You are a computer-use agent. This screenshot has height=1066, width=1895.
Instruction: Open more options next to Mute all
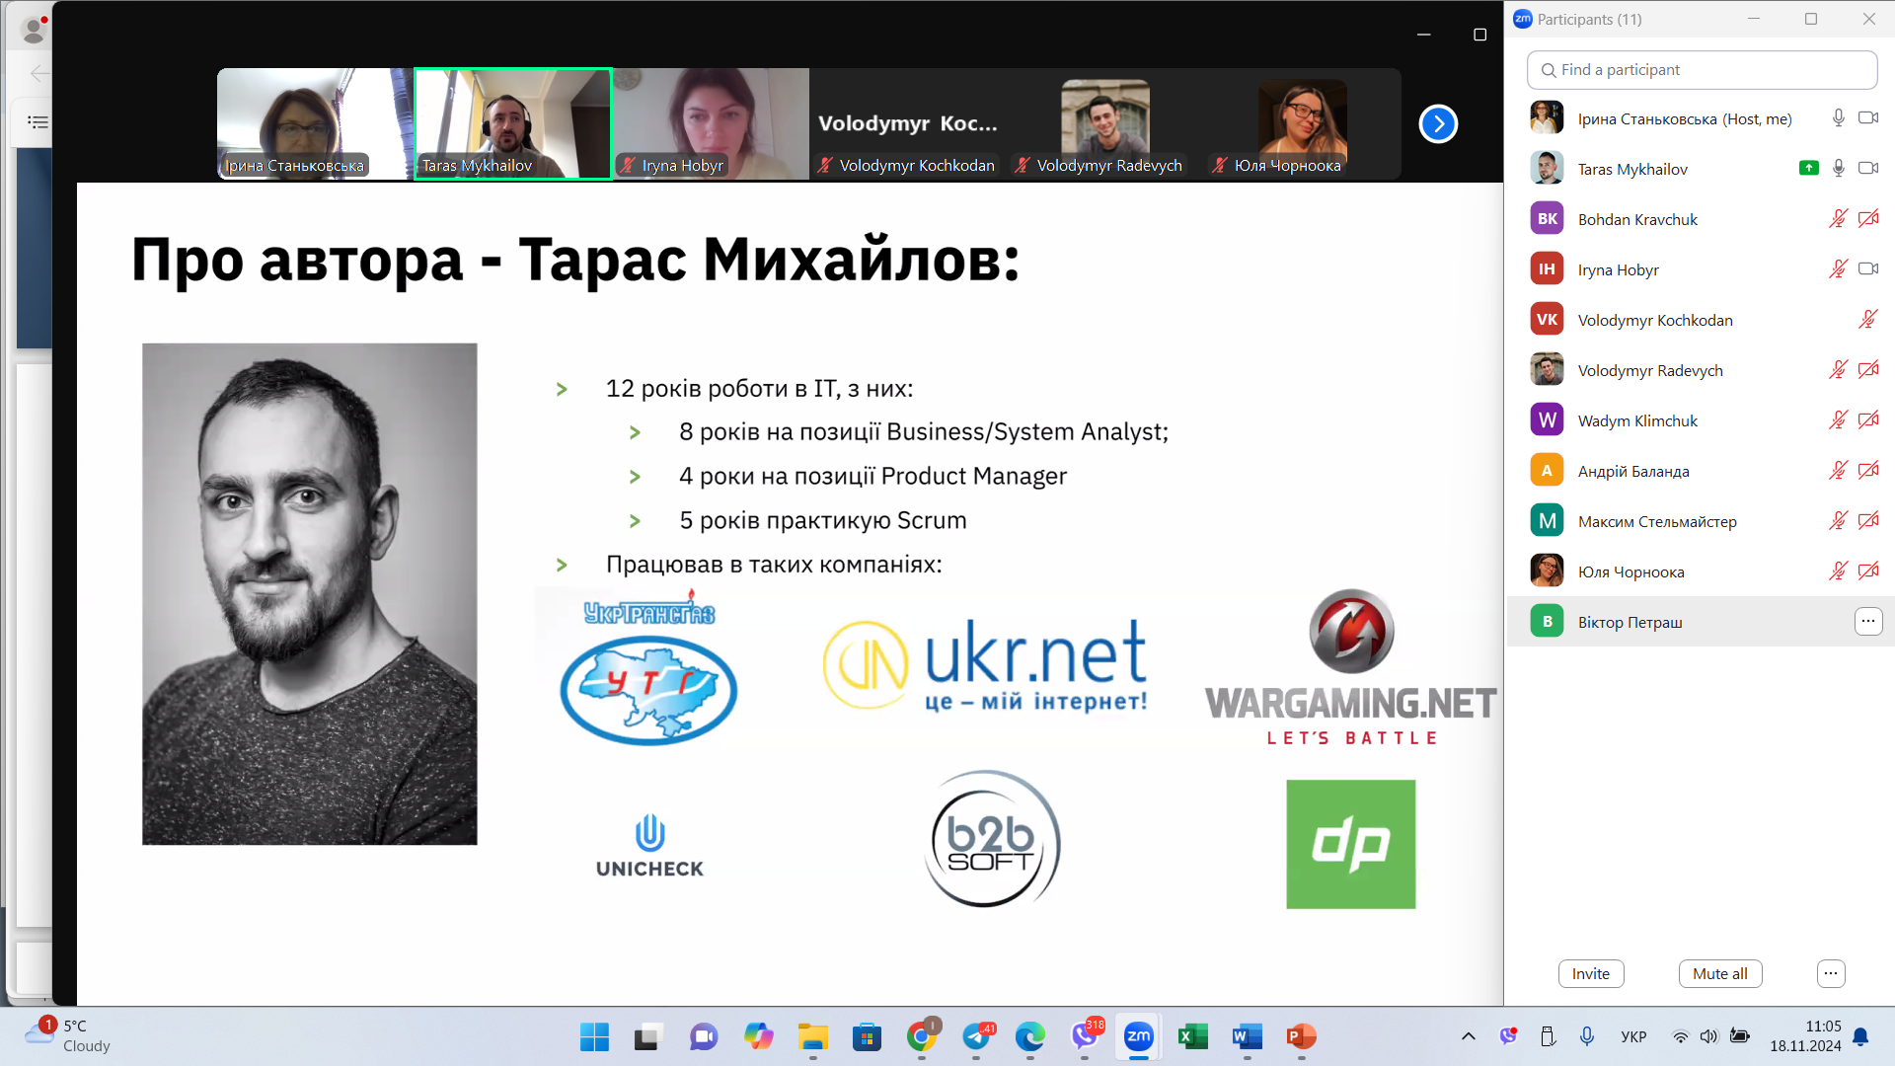[1830, 973]
